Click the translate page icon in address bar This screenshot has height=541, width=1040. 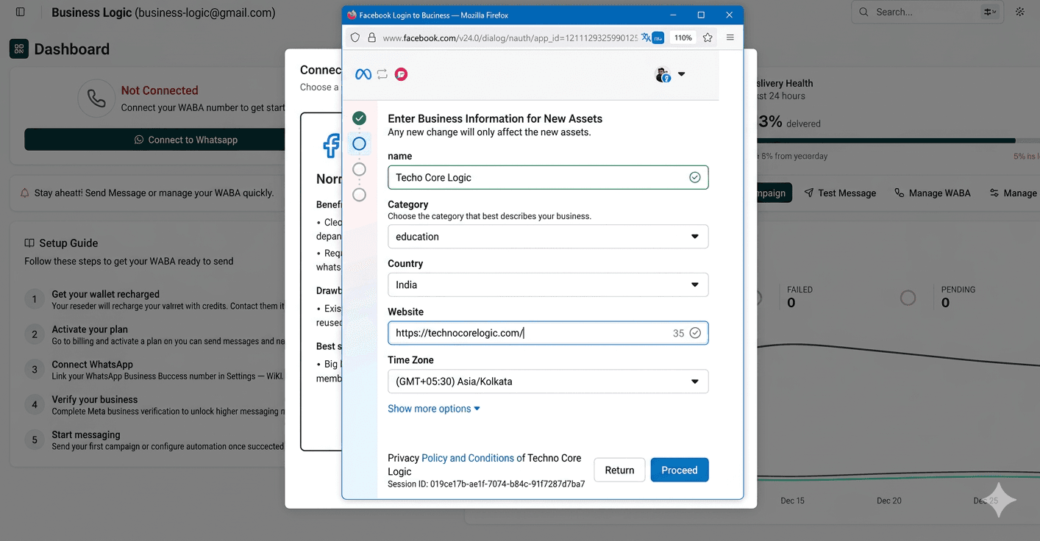pyautogui.click(x=646, y=37)
